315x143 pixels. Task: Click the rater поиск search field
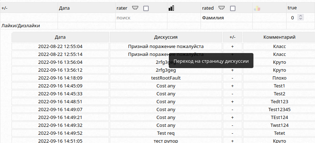coord(141,18)
